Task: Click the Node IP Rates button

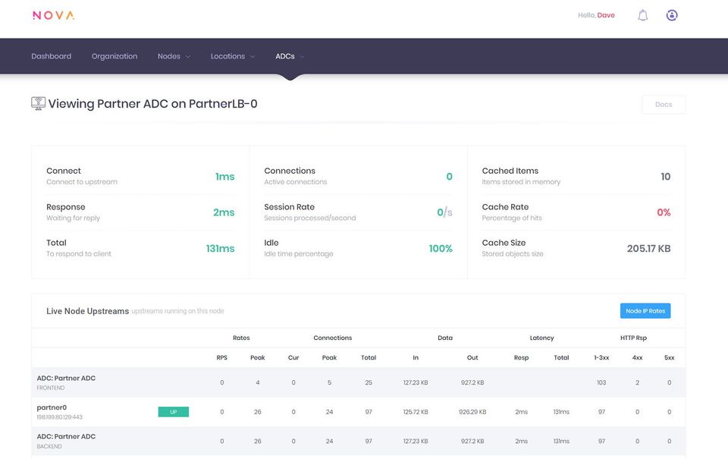Action: [645, 311]
